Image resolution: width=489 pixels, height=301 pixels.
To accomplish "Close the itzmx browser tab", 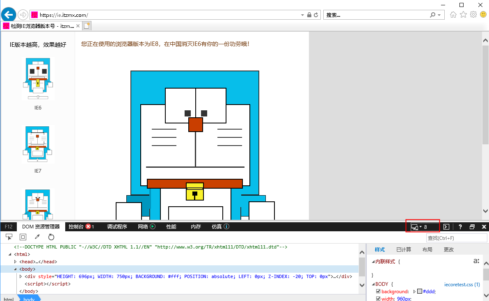I will [78, 26].
